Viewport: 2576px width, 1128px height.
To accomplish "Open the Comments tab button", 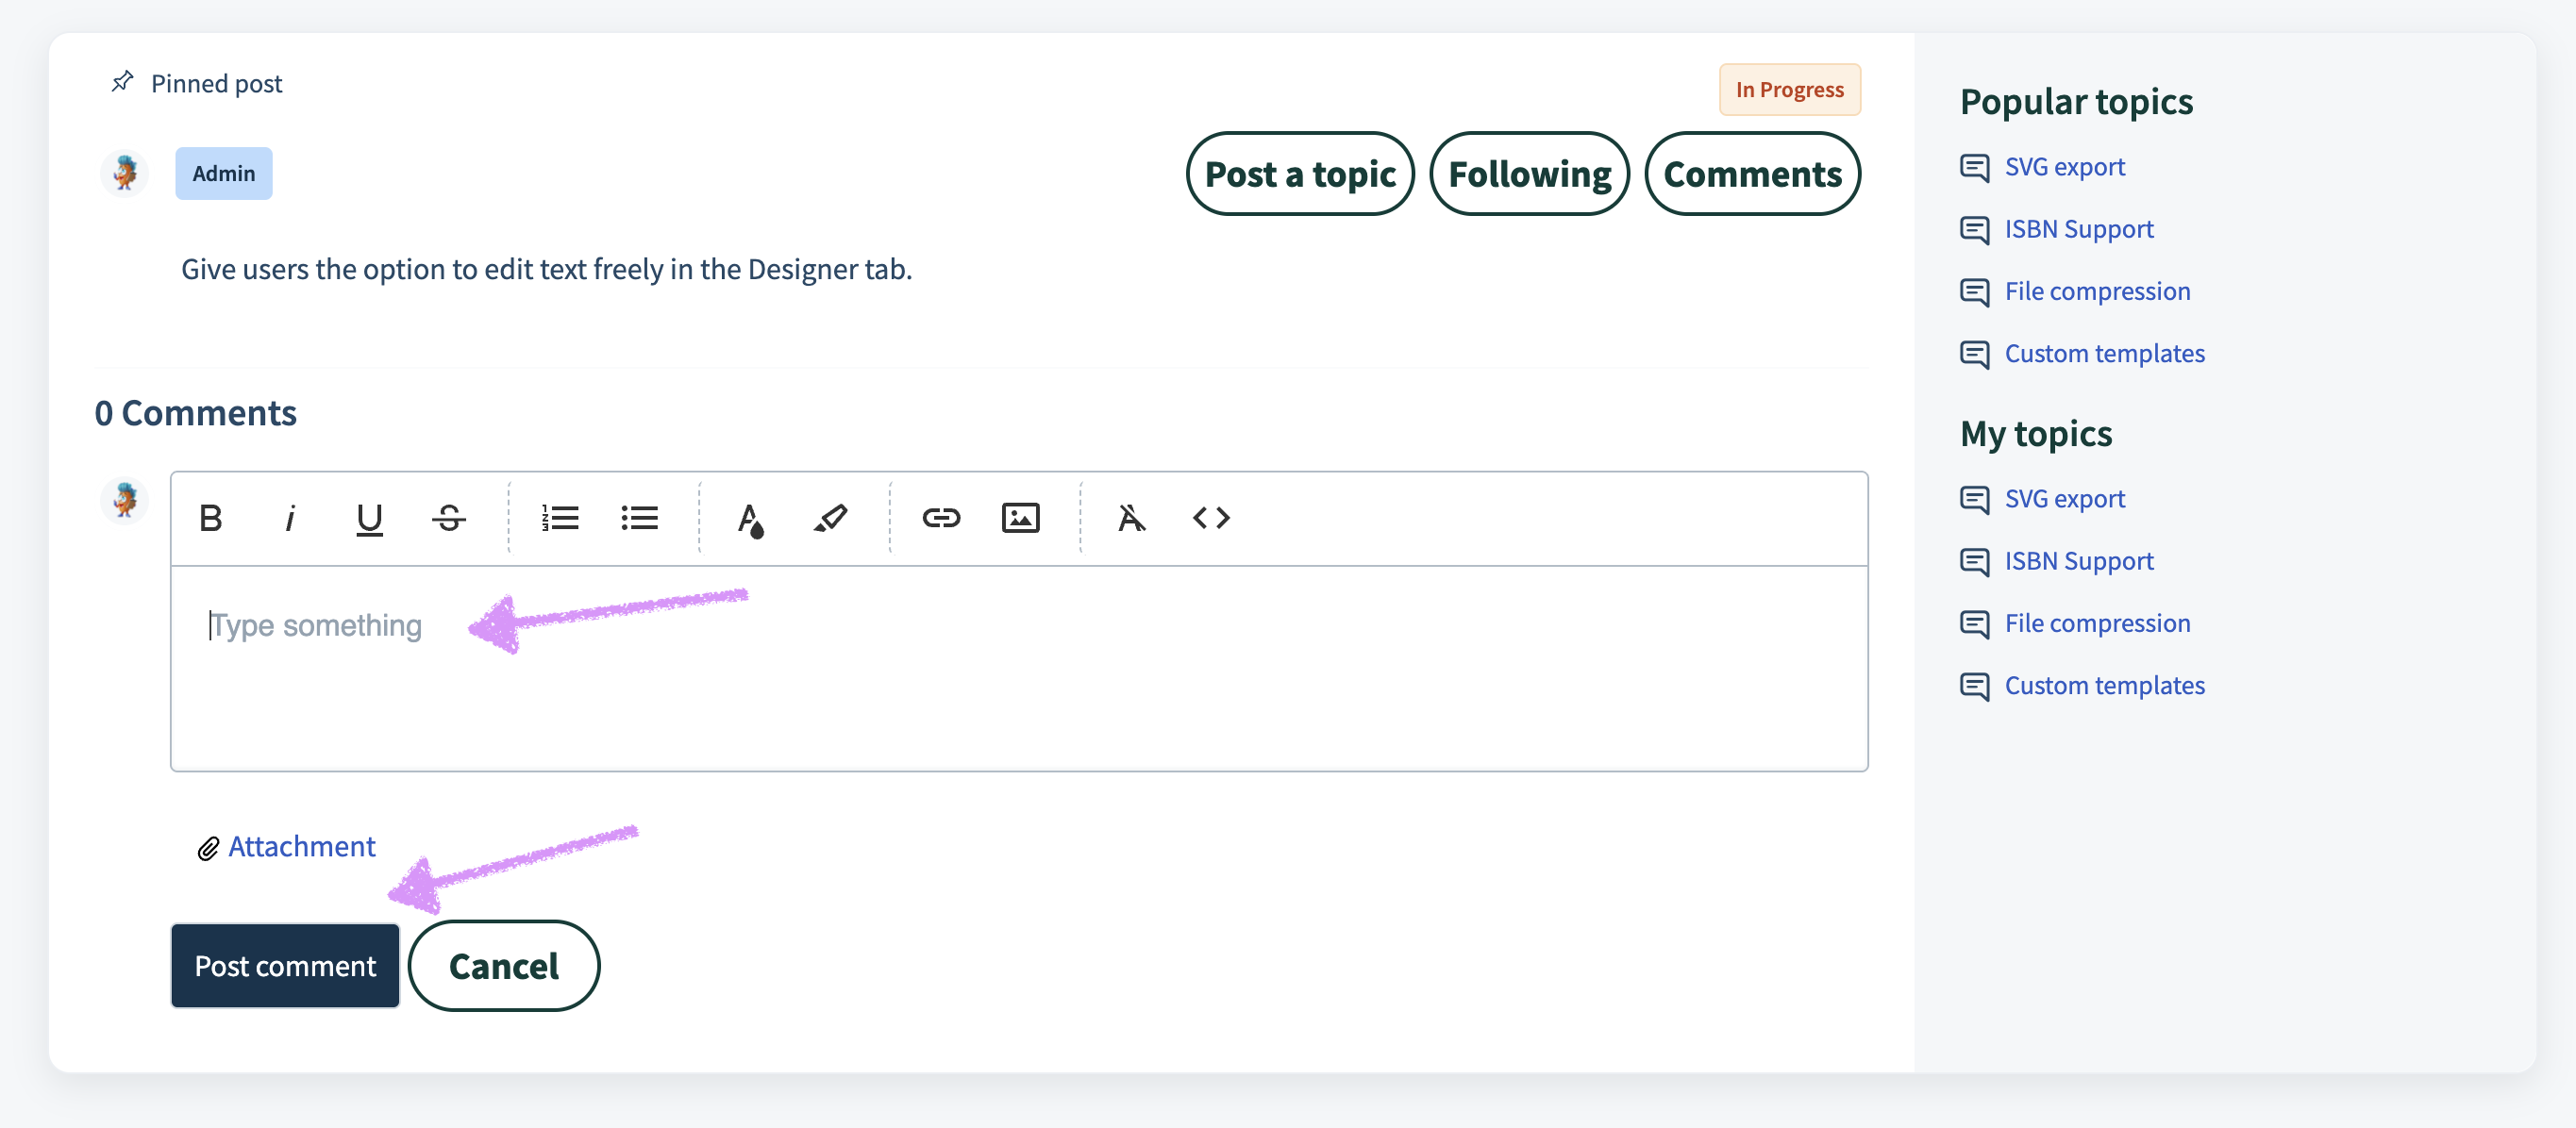I will 1752,174.
